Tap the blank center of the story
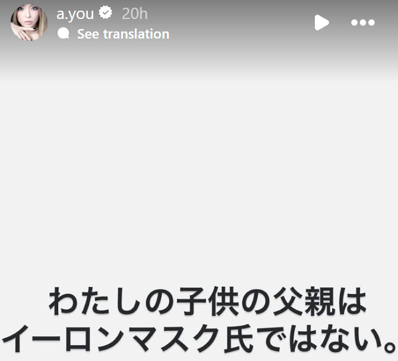The image size is (398, 361). (x=199, y=177)
